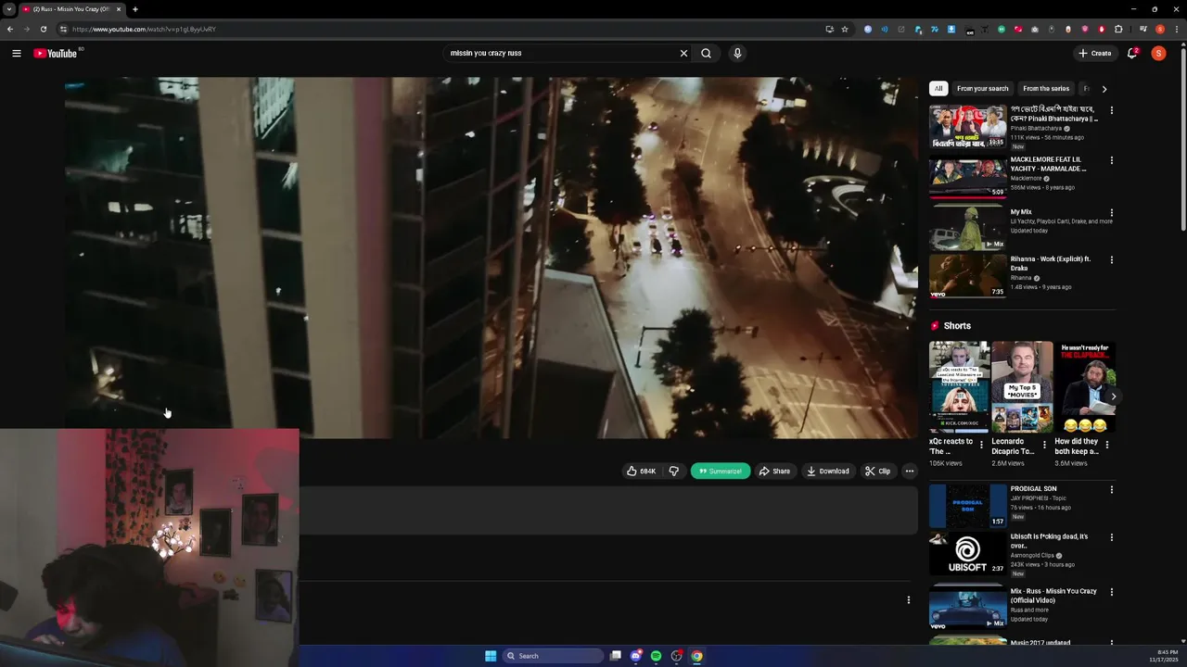The image size is (1187, 667).
Task: Select the 'All' filter chip
Action: [x=938, y=89]
